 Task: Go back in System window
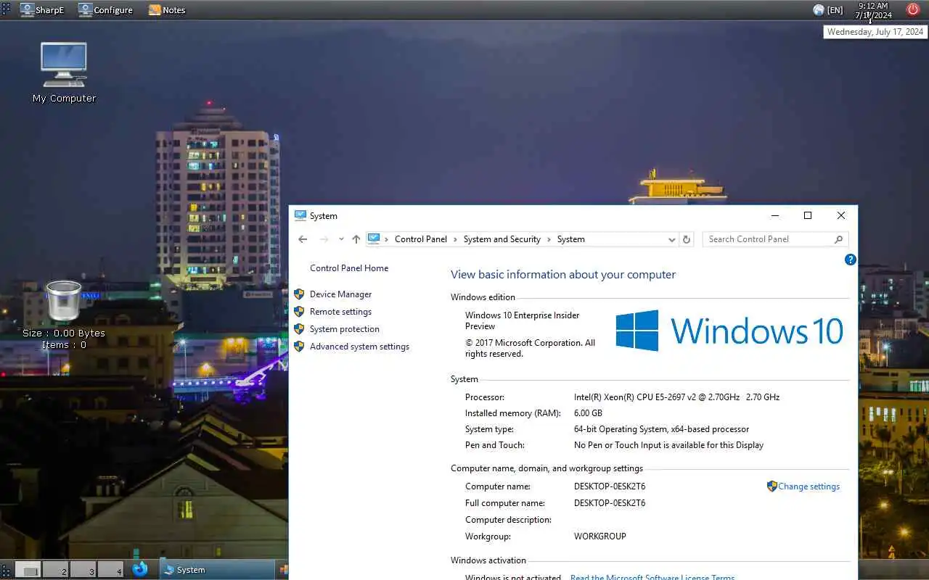tap(303, 239)
